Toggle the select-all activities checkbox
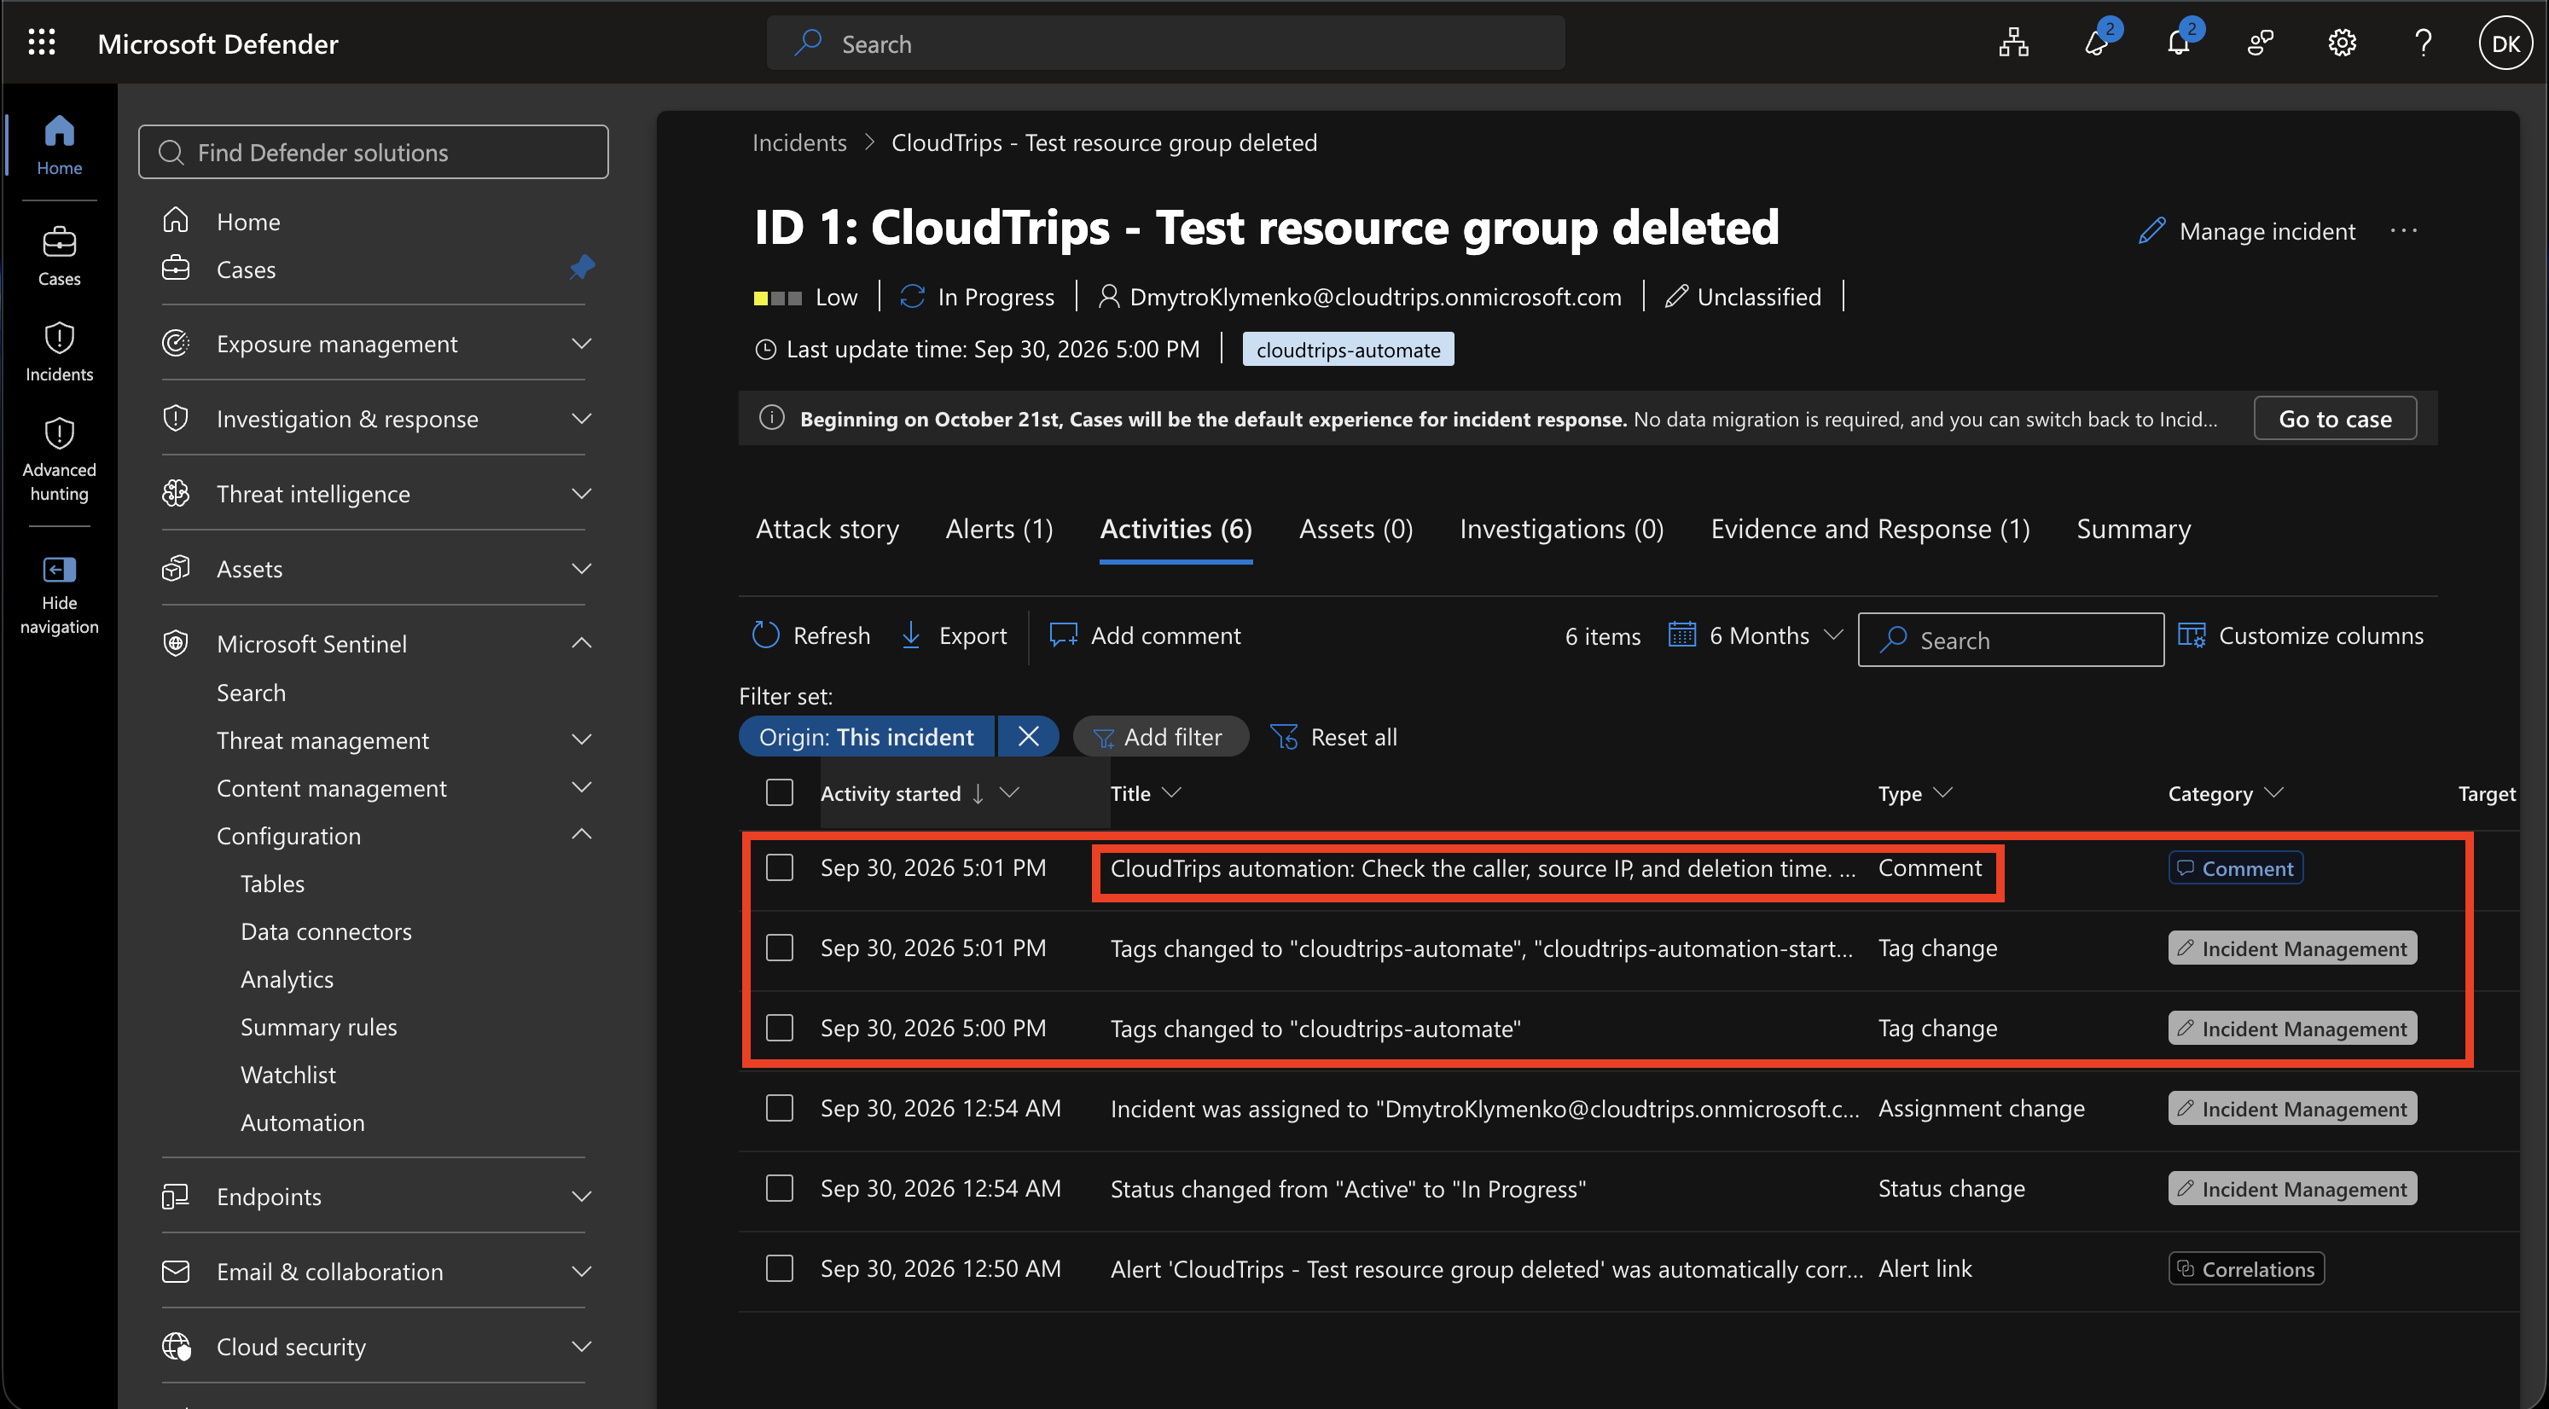This screenshot has width=2549, height=1409. click(780, 792)
